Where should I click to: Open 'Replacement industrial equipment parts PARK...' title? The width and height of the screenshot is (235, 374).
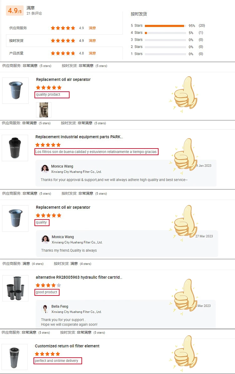pyautogui.click(x=79, y=137)
